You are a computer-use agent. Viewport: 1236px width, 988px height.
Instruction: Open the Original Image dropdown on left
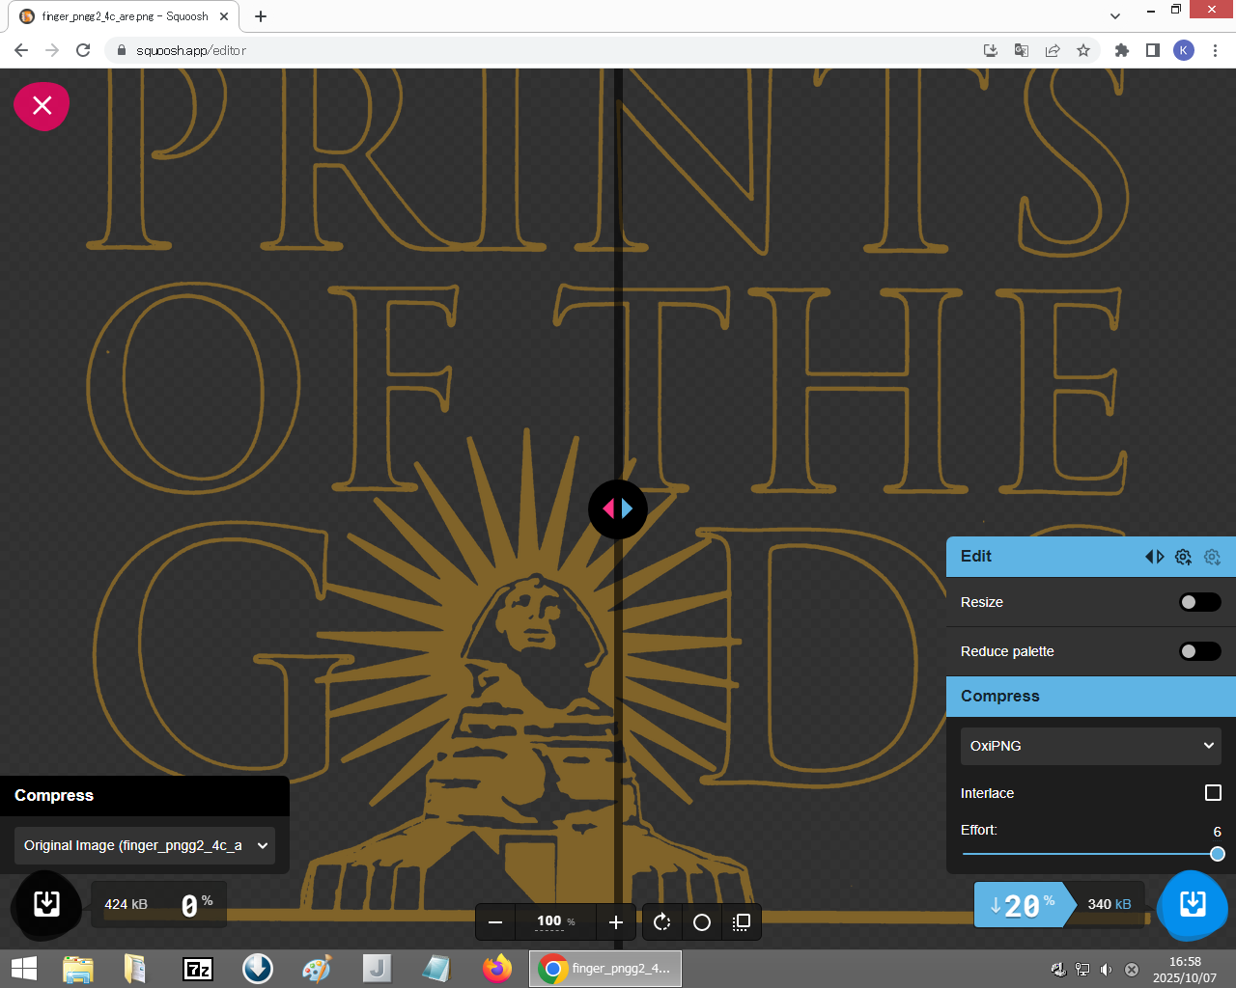click(x=145, y=845)
